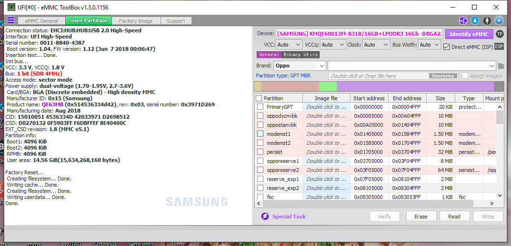Click the eMMC ToolBox title bar icon
Viewport: 511px width, 246px height.
click(x=11, y=7)
